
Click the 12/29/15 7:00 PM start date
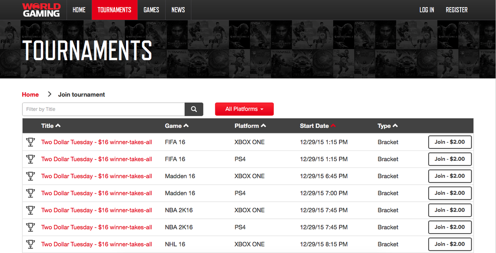[324, 193]
